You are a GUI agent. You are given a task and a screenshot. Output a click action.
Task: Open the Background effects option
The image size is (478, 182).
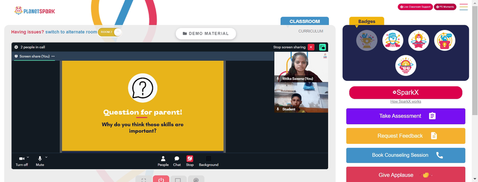(x=208, y=161)
